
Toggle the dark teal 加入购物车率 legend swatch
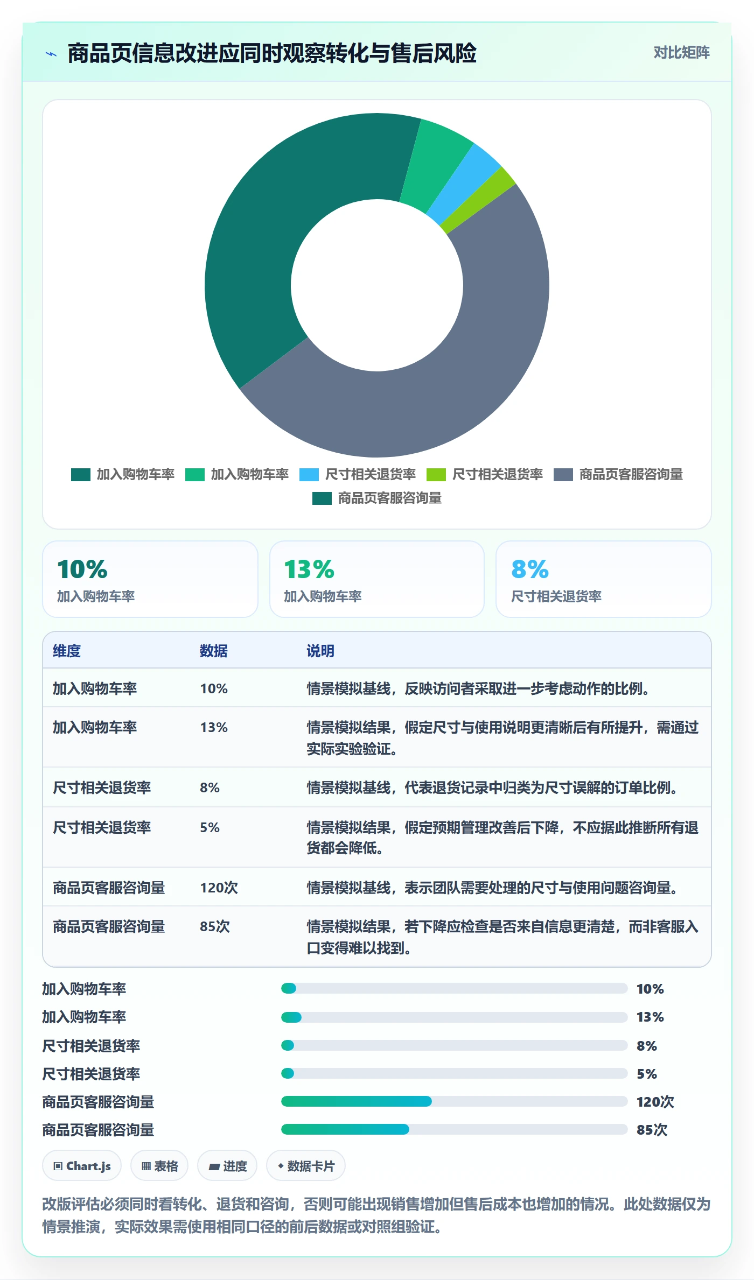pyautogui.click(x=81, y=475)
